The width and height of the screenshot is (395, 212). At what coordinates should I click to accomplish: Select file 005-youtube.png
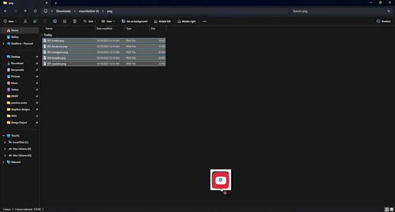click(104, 64)
